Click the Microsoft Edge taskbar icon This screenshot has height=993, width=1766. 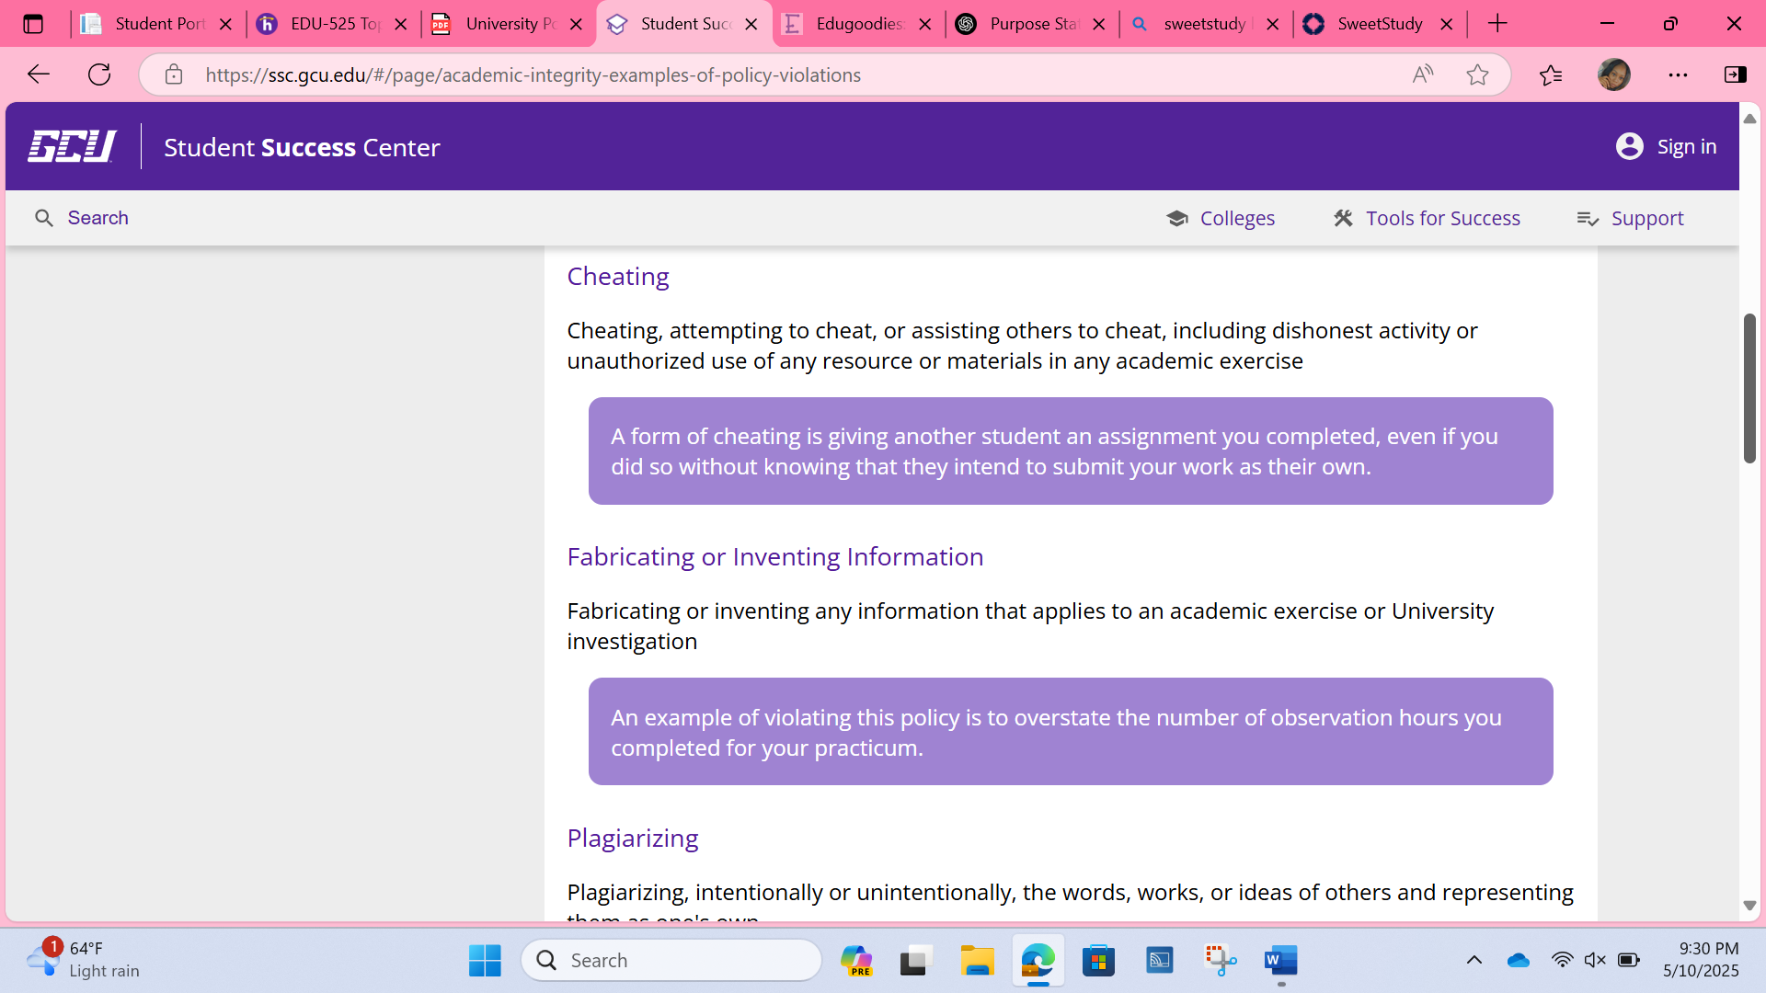[x=1038, y=961]
